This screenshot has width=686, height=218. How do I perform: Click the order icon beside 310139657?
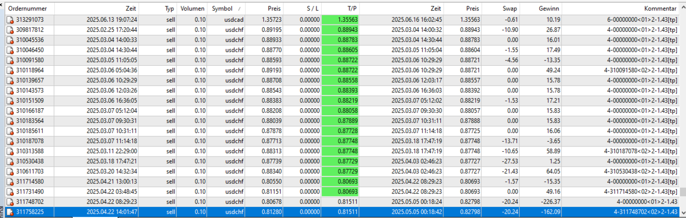[x=10, y=80]
